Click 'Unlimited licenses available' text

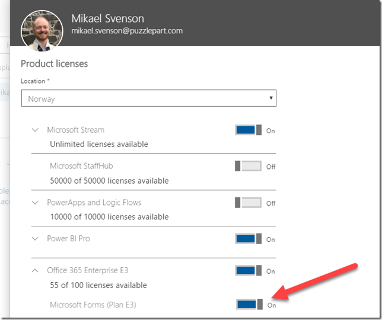(99, 145)
